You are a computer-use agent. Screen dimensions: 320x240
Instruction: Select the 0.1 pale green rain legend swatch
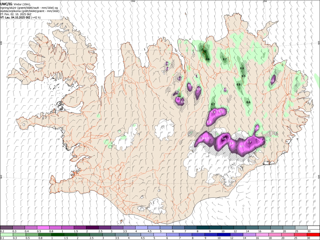coord(6,234)
